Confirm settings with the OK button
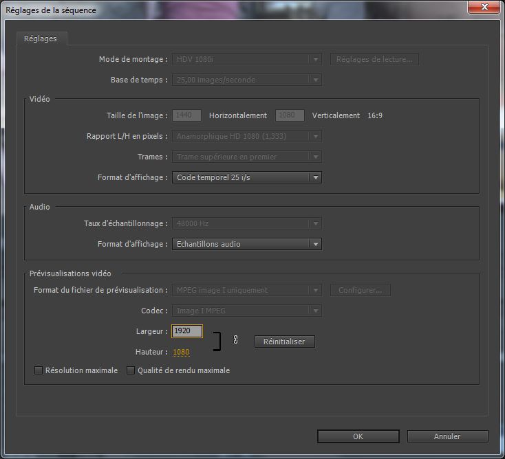This screenshot has height=459, width=505. click(x=358, y=436)
